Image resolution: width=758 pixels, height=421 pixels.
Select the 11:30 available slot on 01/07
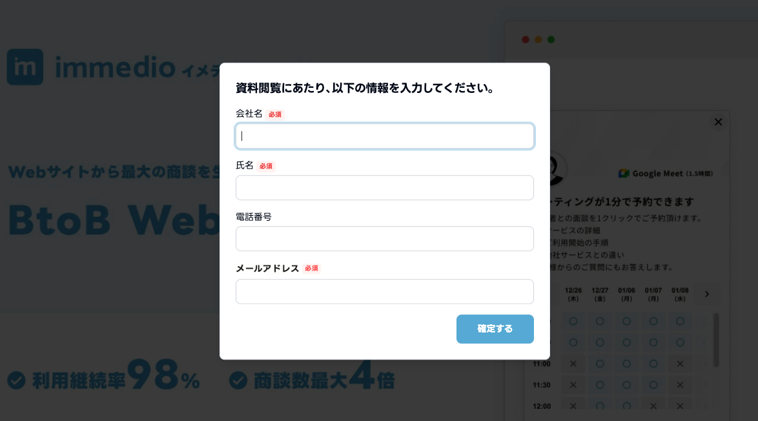point(653,385)
